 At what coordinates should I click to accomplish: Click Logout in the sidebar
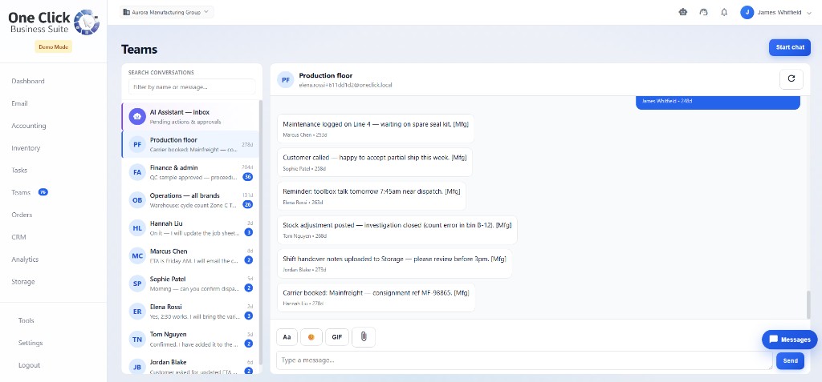[x=29, y=365]
